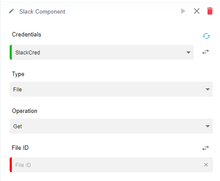This screenshot has height=181, width=220.
Task: Toggle File ID expression mode with swap arrows
Action: click(206, 148)
